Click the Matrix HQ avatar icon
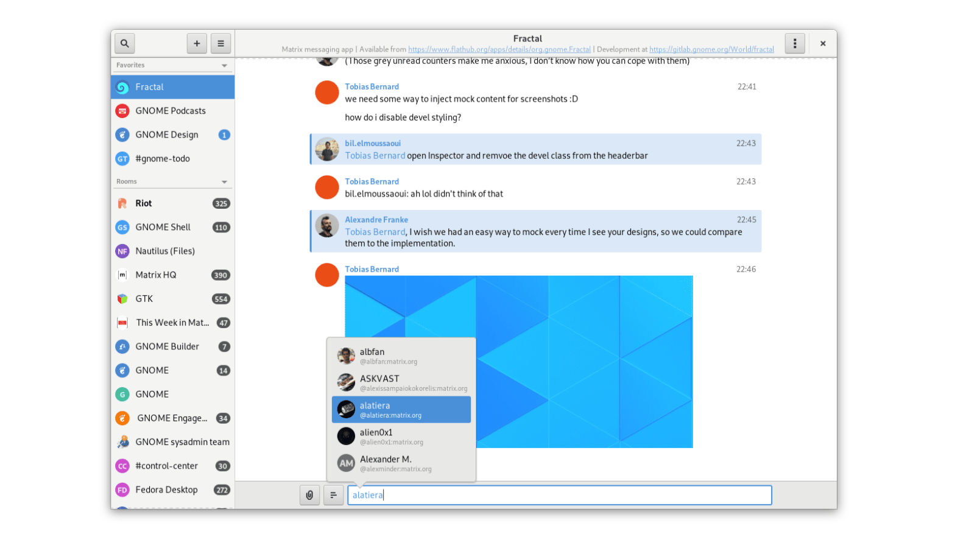The height and width of the screenshot is (537, 955). [122, 275]
